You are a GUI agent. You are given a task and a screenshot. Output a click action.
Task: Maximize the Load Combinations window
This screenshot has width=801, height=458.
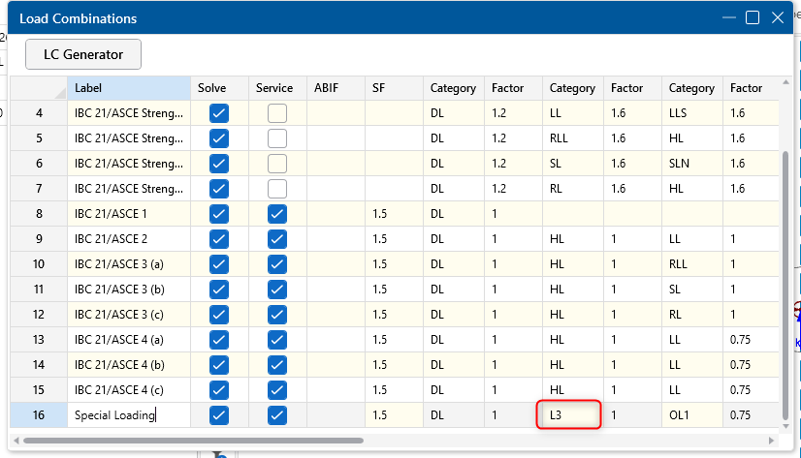(x=752, y=17)
